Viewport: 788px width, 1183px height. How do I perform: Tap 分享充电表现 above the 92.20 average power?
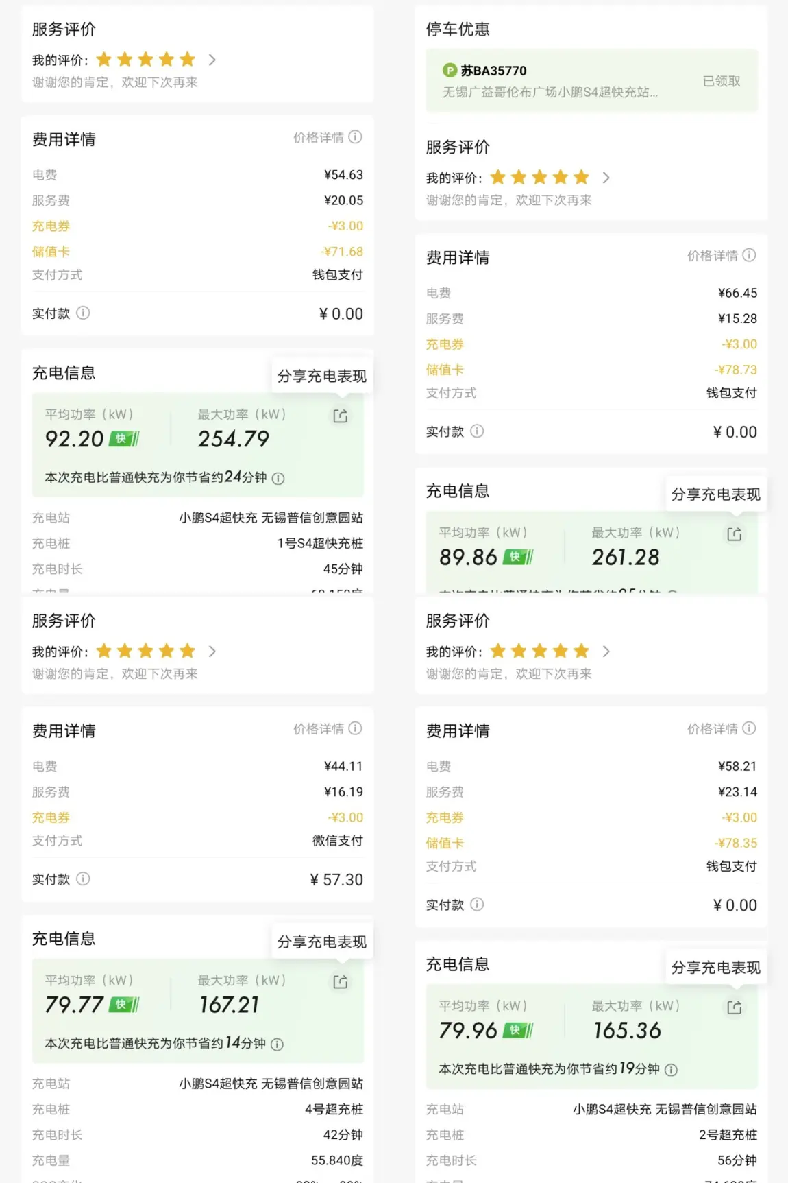click(x=321, y=376)
